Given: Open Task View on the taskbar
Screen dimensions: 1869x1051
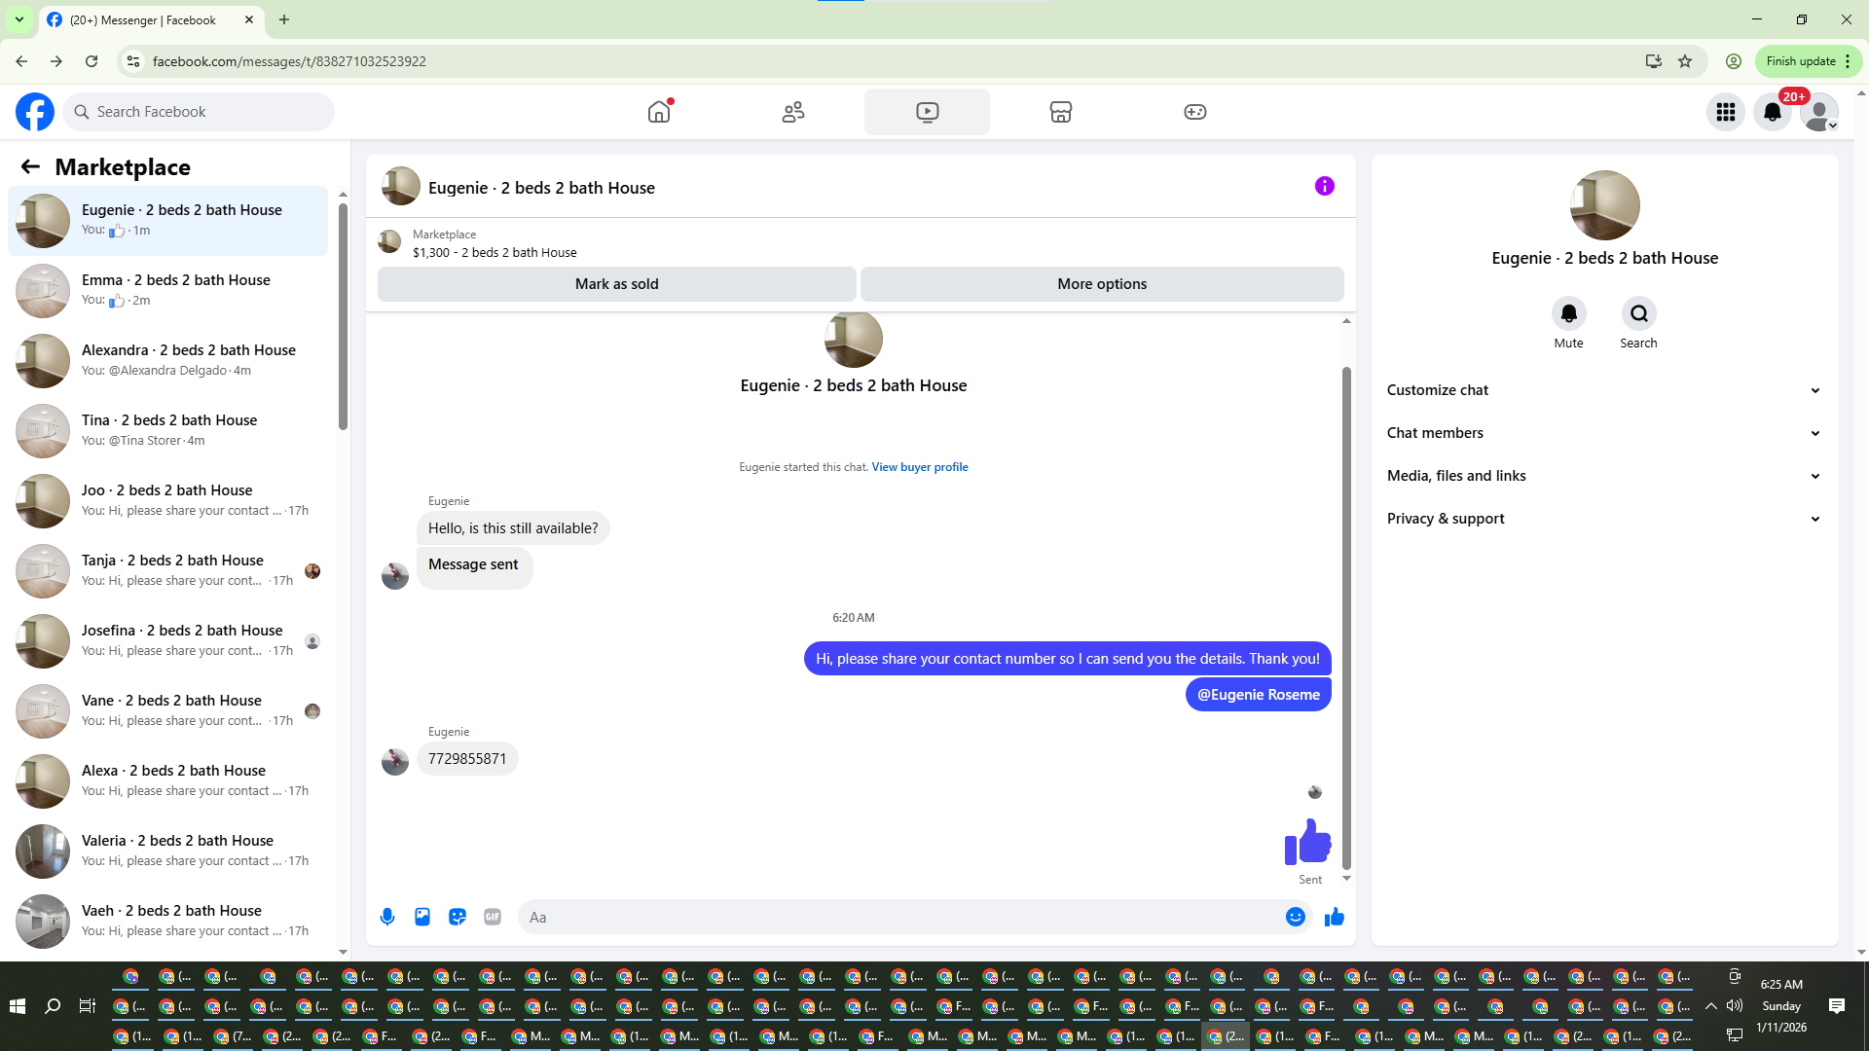Looking at the screenshot, I should [87, 1006].
